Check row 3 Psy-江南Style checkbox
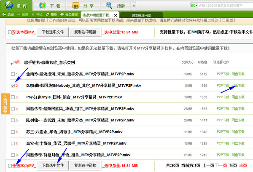253x172 pixels. click(x=13, y=97)
